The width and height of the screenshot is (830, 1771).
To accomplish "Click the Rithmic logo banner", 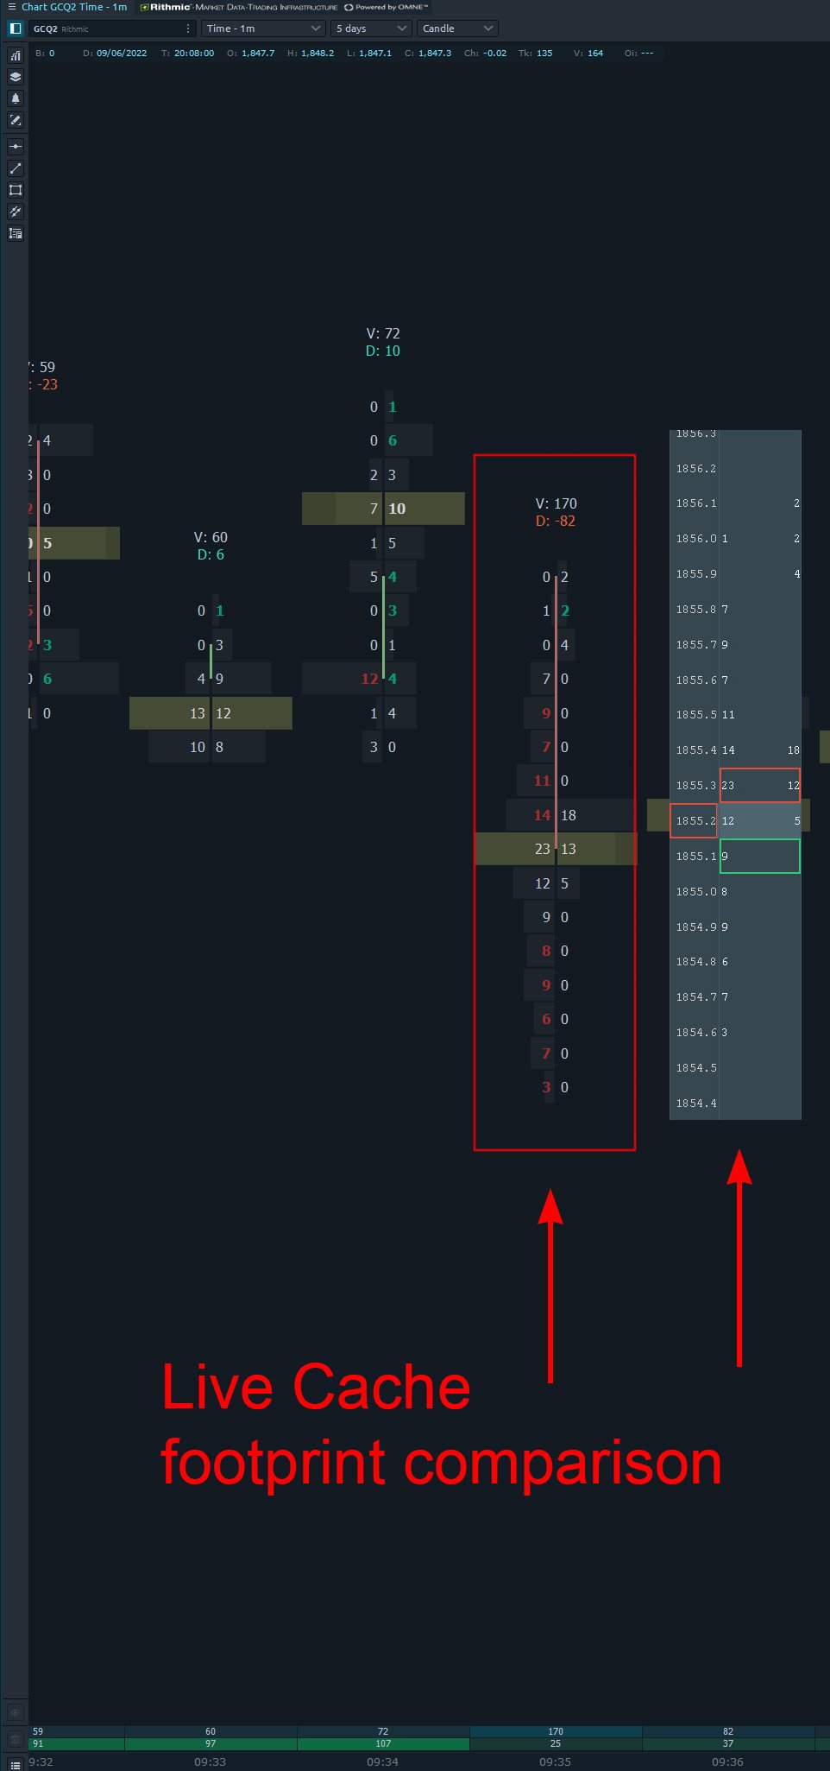I will click(x=239, y=7).
